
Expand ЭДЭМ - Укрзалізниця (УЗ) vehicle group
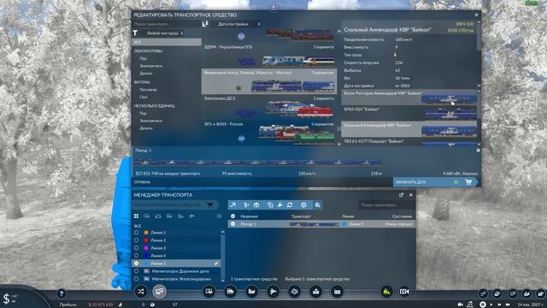tap(269, 56)
